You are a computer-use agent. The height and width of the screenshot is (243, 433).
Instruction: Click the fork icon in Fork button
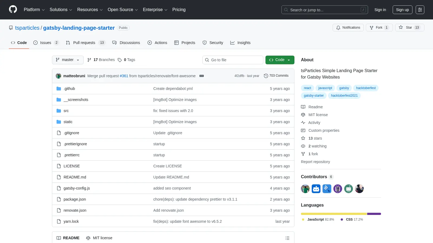pyautogui.click(x=372, y=28)
